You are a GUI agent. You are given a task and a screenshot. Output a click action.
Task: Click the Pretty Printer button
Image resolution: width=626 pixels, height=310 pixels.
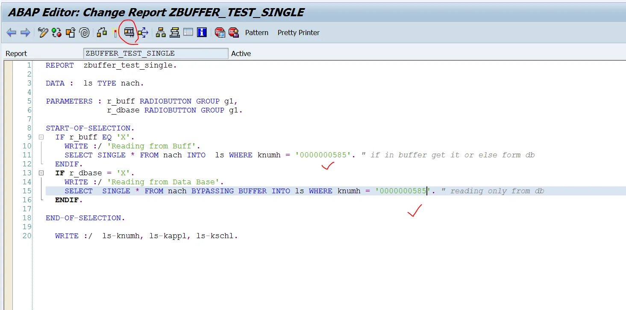tap(298, 32)
